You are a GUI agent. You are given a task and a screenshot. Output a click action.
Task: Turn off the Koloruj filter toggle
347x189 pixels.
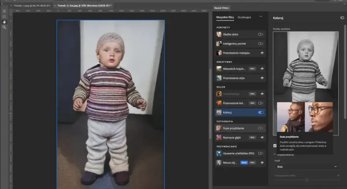[x=261, y=112]
